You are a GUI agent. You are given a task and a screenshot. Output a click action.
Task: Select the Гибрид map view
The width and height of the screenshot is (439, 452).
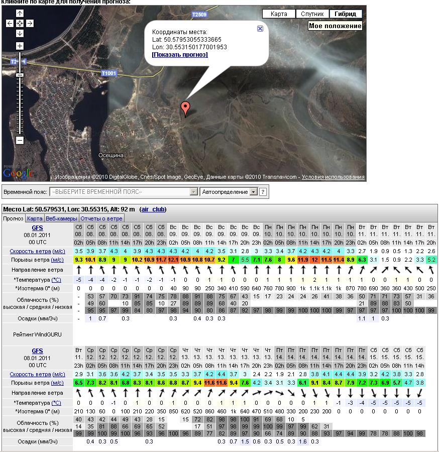click(x=346, y=14)
